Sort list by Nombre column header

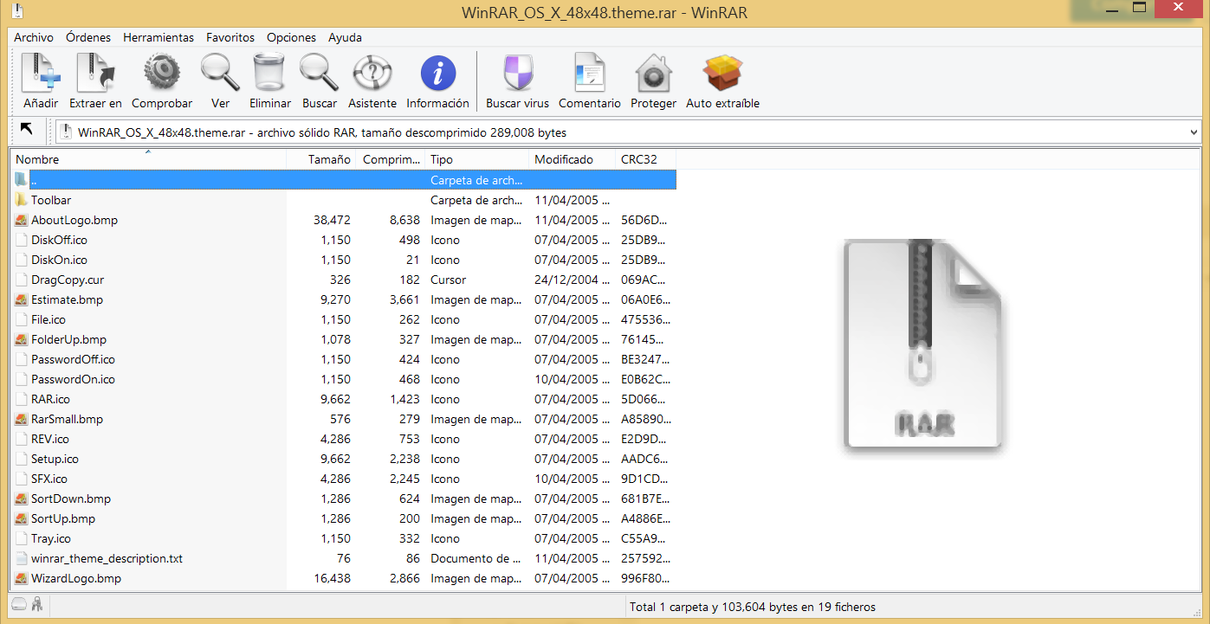(148, 159)
